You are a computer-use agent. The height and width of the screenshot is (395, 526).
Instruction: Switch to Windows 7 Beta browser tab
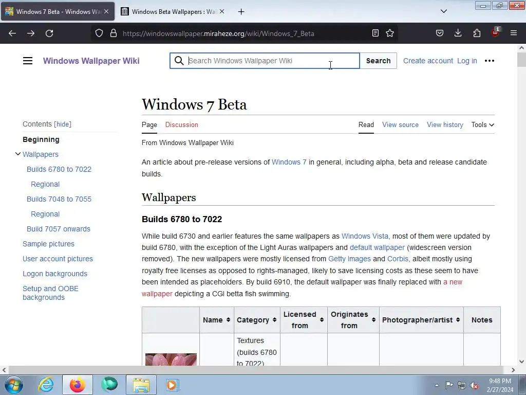pyautogui.click(x=58, y=11)
